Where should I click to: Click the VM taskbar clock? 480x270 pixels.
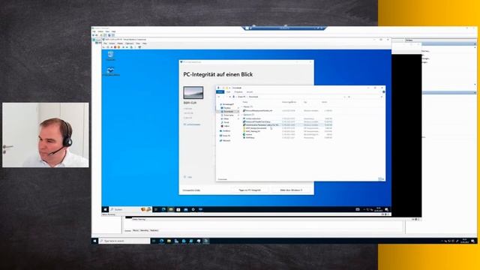click(378, 209)
